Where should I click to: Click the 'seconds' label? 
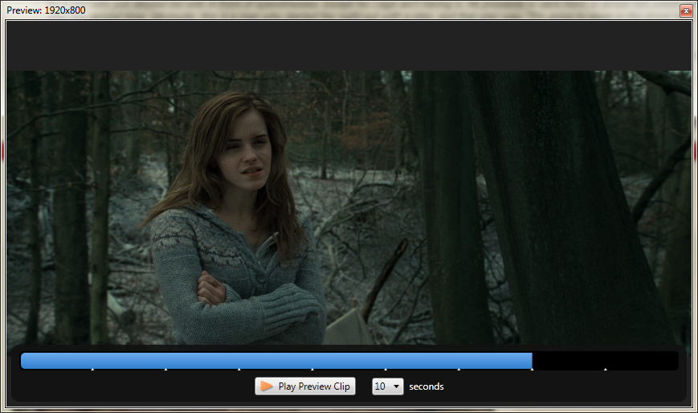tap(427, 386)
